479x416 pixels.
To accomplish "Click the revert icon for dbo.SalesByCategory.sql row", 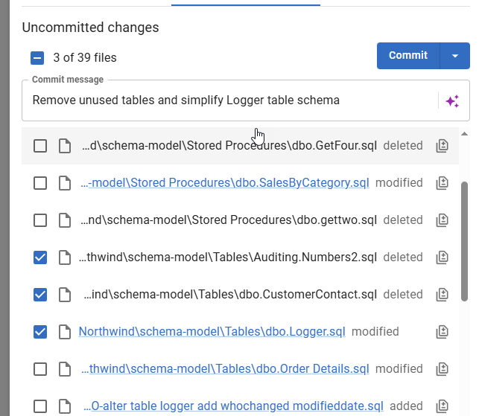I will [442, 183].
